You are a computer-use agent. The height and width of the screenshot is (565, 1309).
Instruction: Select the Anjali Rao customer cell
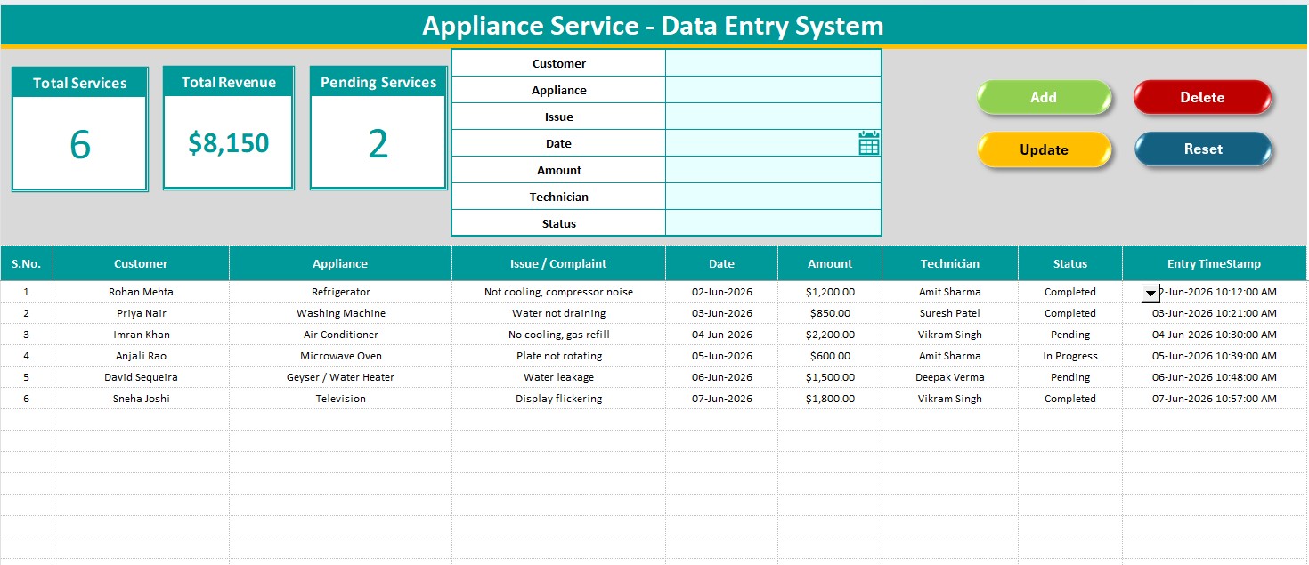click(141, 356)
